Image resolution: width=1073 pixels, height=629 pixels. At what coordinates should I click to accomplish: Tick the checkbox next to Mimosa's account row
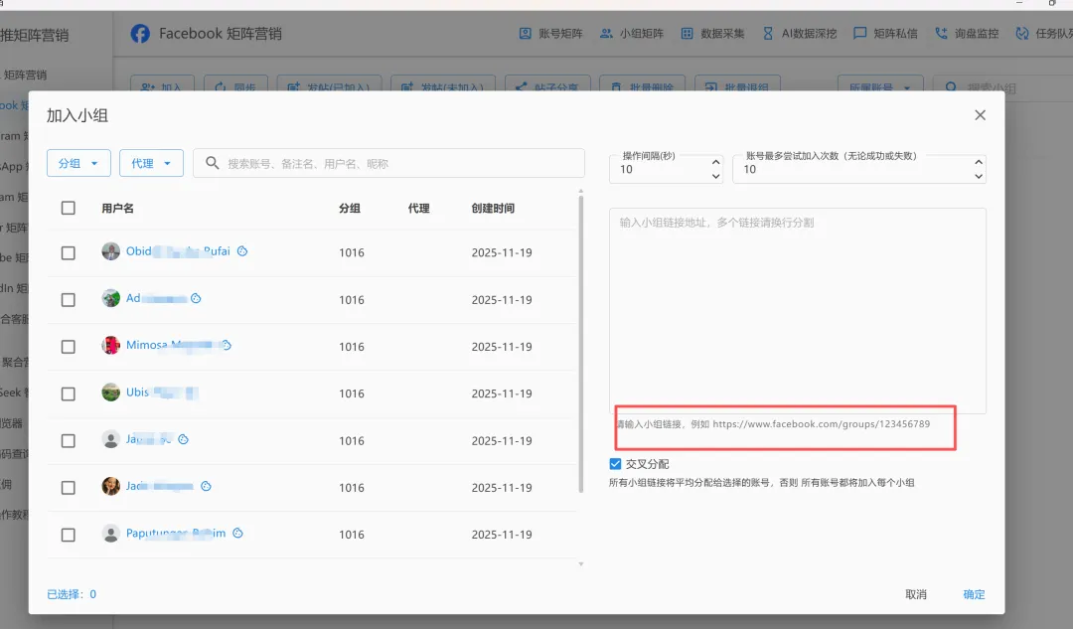point(68,346)
